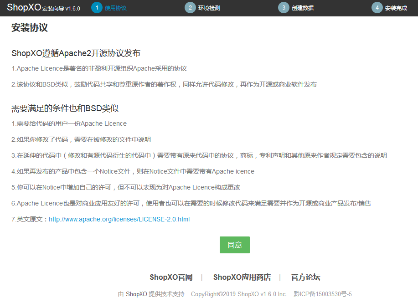Click the CopyRight©2019 ShopXO v1.6.0 Inc. text
Image resolution: width=418 pixels, height=303 pixels.
[x=239, y=294]
